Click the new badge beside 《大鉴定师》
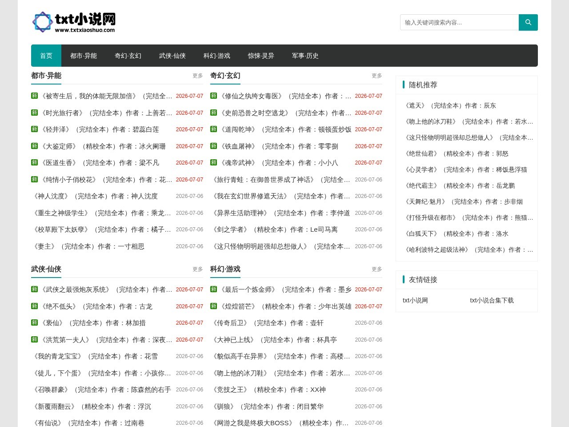The width and height of the screenshot is (569, 427). [x=34, y=146]
